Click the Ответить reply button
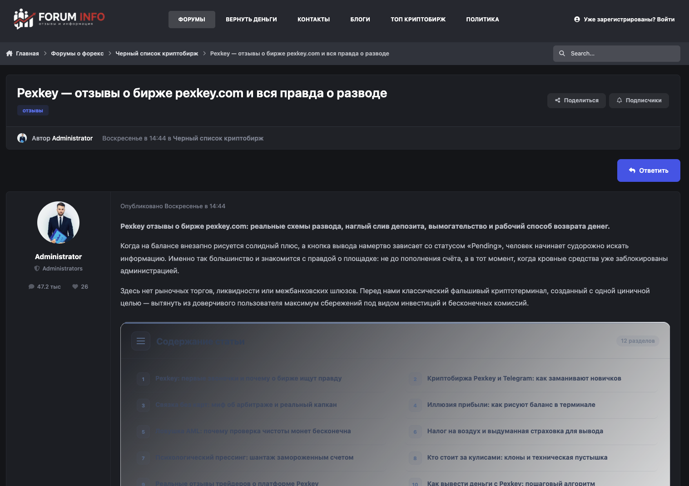Screen dimensions: 689x486 [649, 170]
